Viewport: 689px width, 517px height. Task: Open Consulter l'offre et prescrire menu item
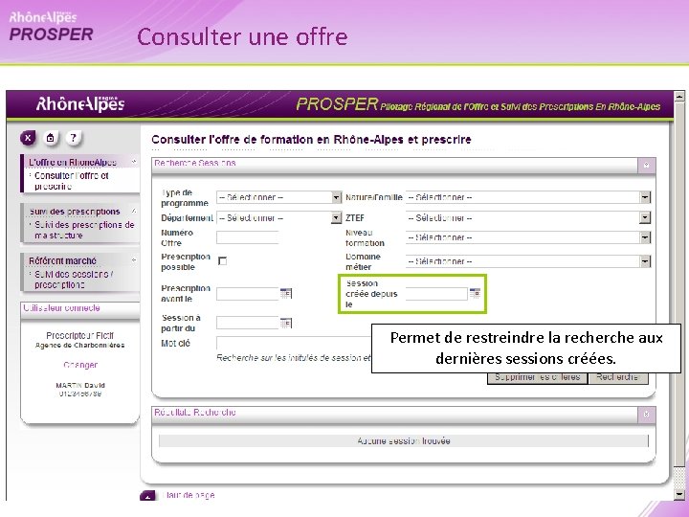(72, 181)
